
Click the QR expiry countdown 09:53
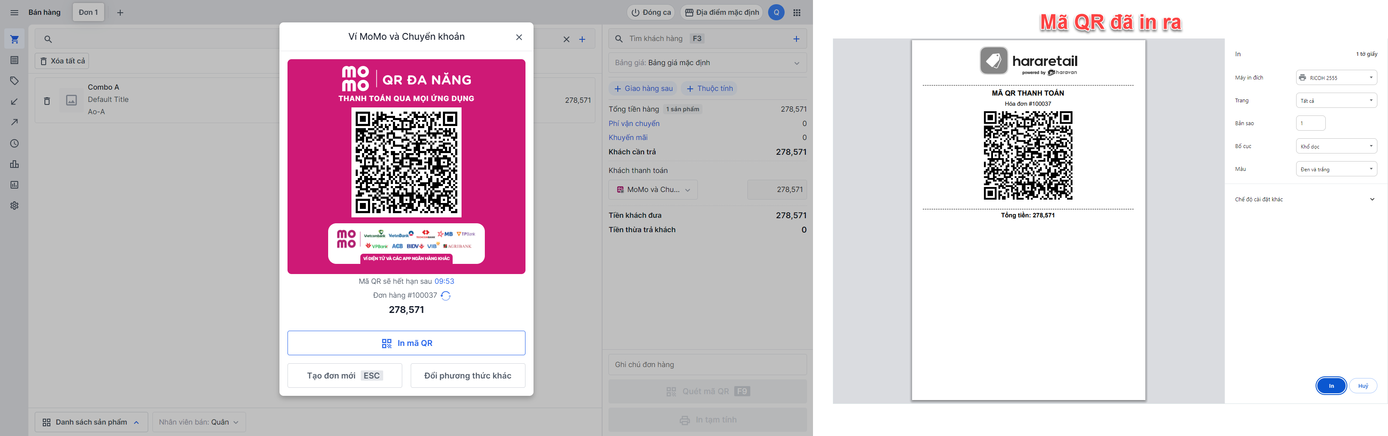coord(444,282)
